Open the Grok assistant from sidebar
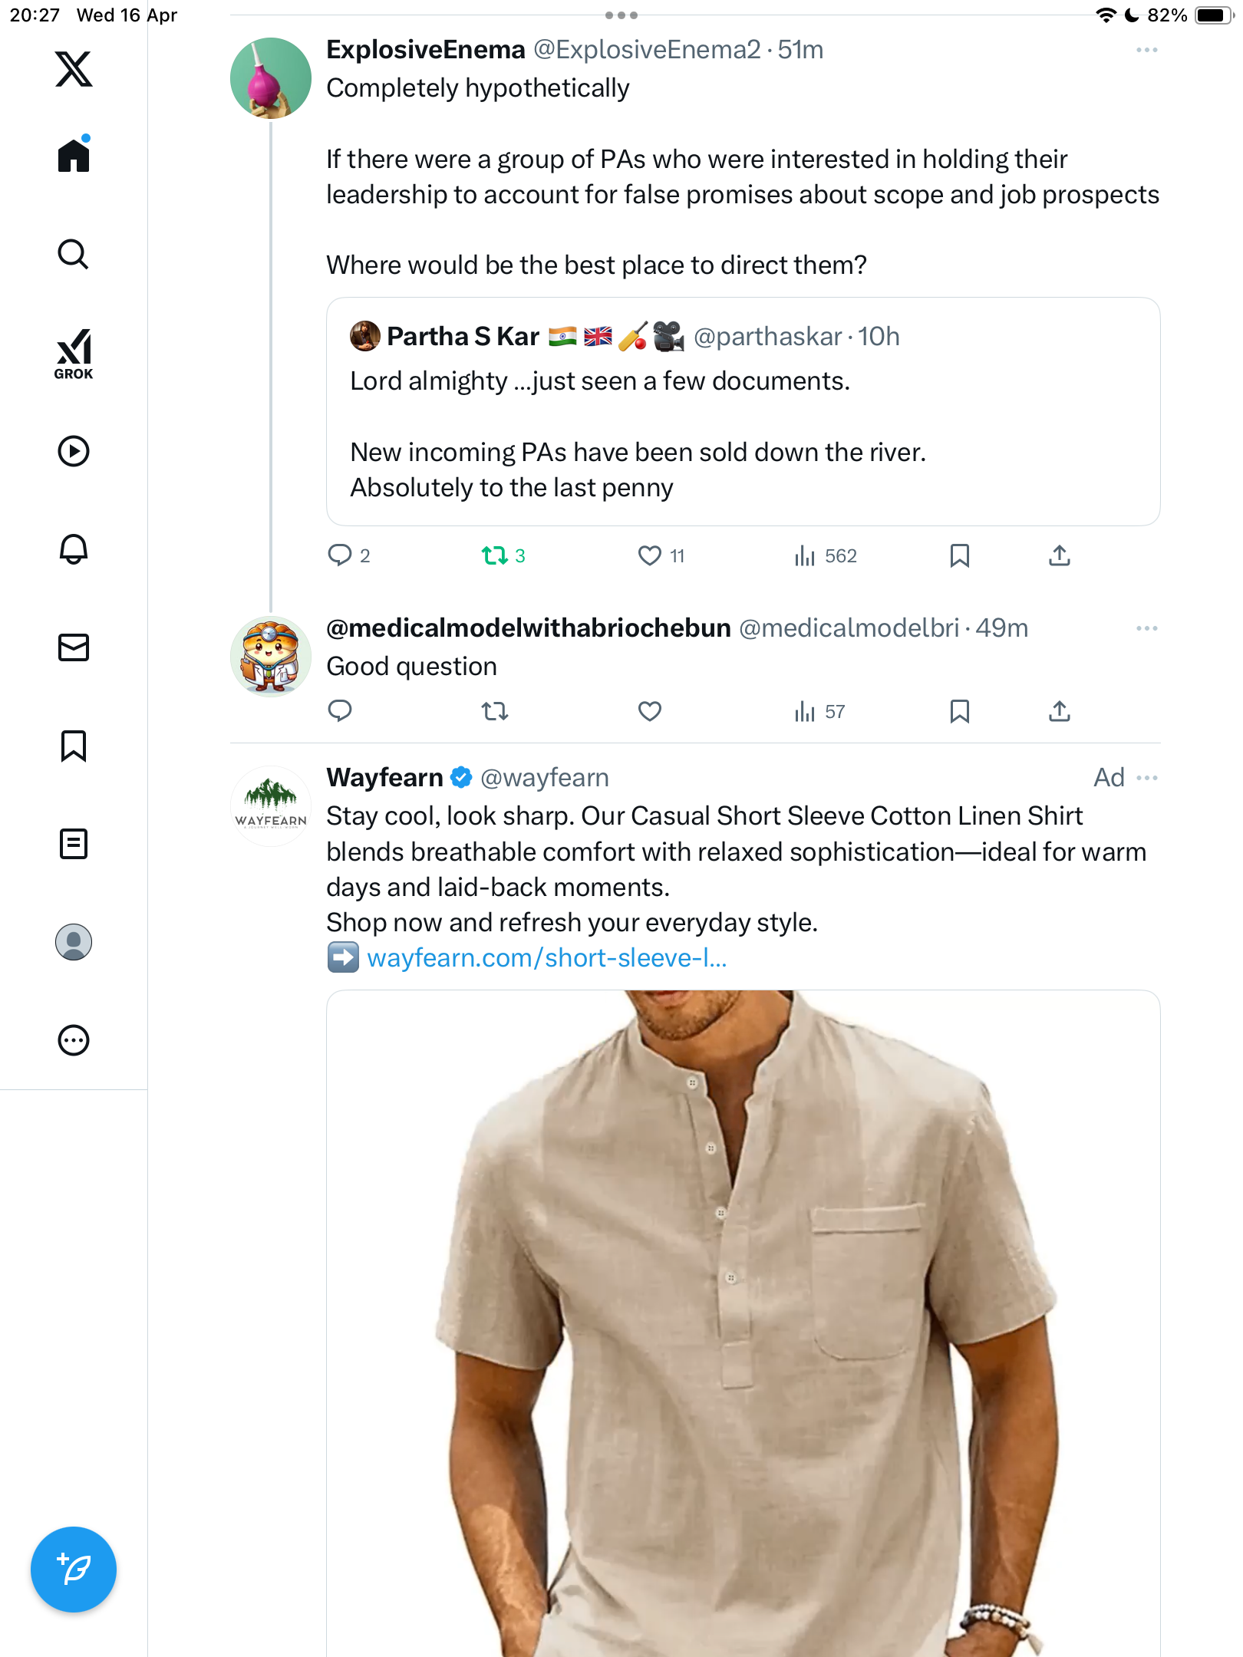Screen dimensions: 1243x1657 pyautogui.click(x=74, y=354)
